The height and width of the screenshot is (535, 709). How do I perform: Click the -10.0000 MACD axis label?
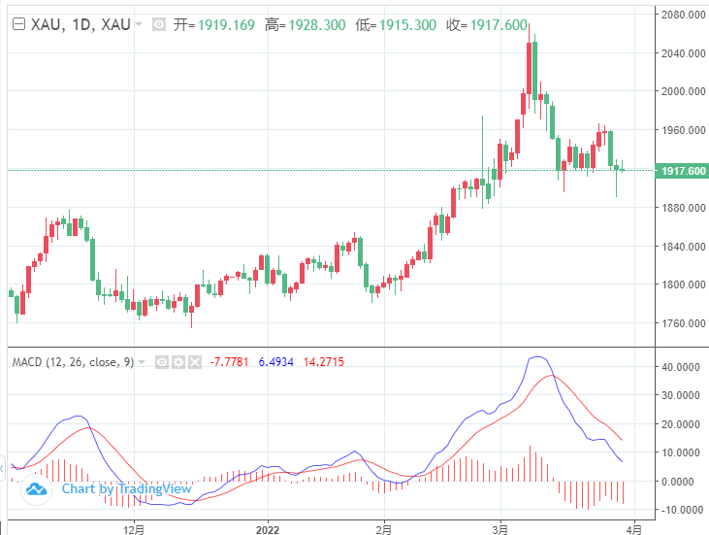[x=680, y=510]
